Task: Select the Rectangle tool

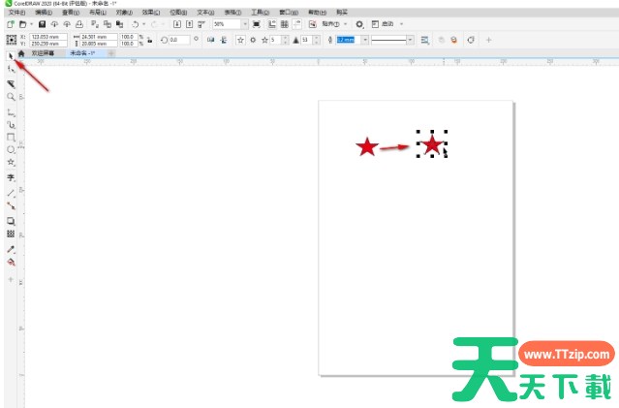Action: click(11, 138)
